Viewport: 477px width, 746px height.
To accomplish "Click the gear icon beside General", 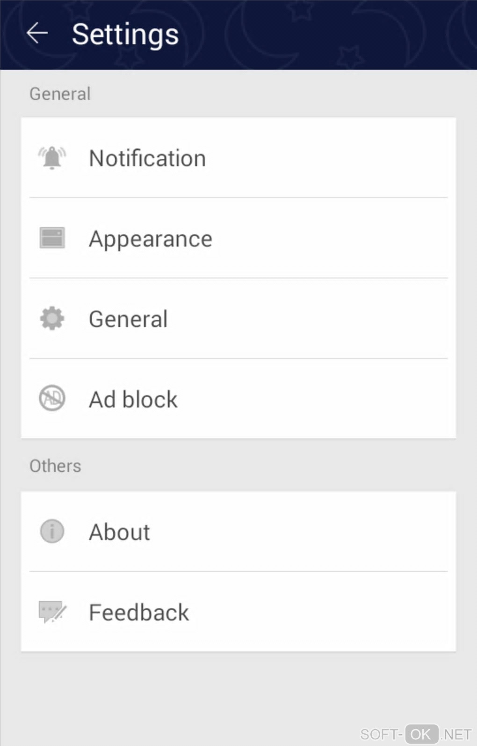I will [x=52, y=319].
